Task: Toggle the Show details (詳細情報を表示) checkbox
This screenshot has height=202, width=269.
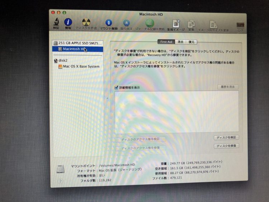Action: [116, 88]
